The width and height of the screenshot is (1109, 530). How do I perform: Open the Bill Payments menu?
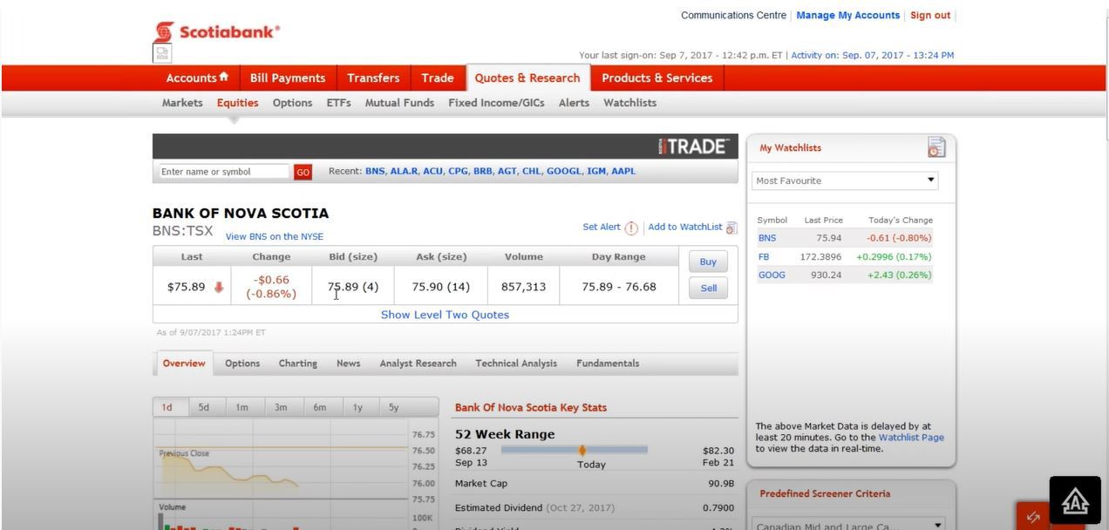tap(288, 78)
